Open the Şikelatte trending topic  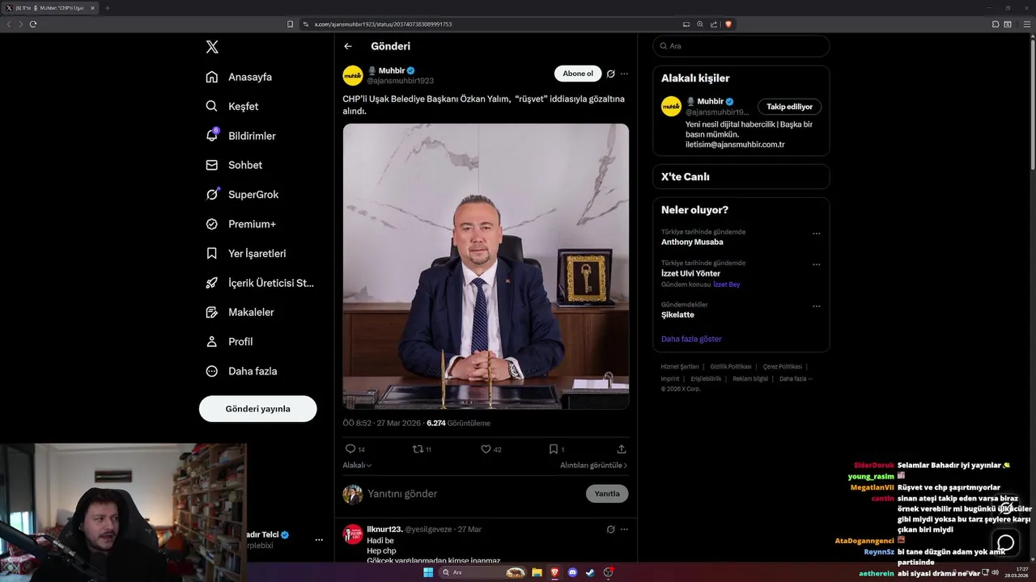pyautogui.click(x=677, y=314)
